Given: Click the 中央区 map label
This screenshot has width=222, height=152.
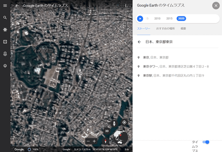Looking at the screenshot, I should point(108,104).
